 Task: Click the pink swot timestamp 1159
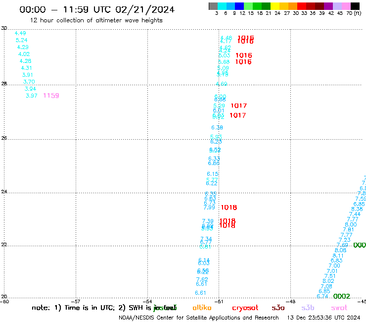click(51, 96)
